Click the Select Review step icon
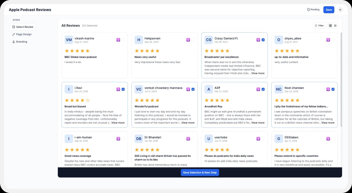 (14, 27)
